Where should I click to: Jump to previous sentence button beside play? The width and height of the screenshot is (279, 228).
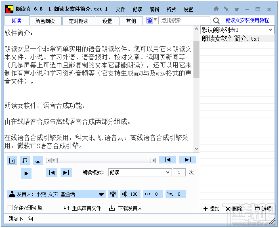(52, 173)
